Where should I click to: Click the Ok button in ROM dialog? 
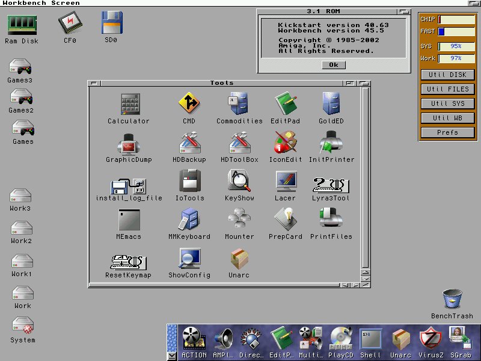click(334, 65)
